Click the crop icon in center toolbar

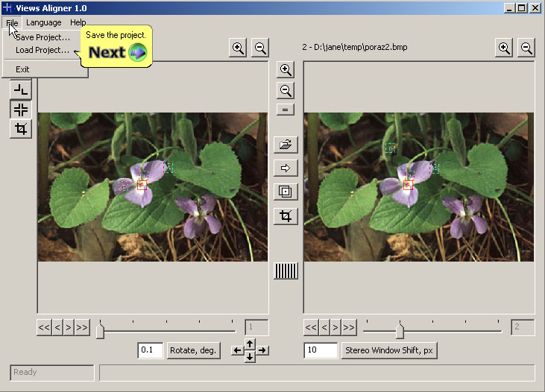click(x=285, y=216)
